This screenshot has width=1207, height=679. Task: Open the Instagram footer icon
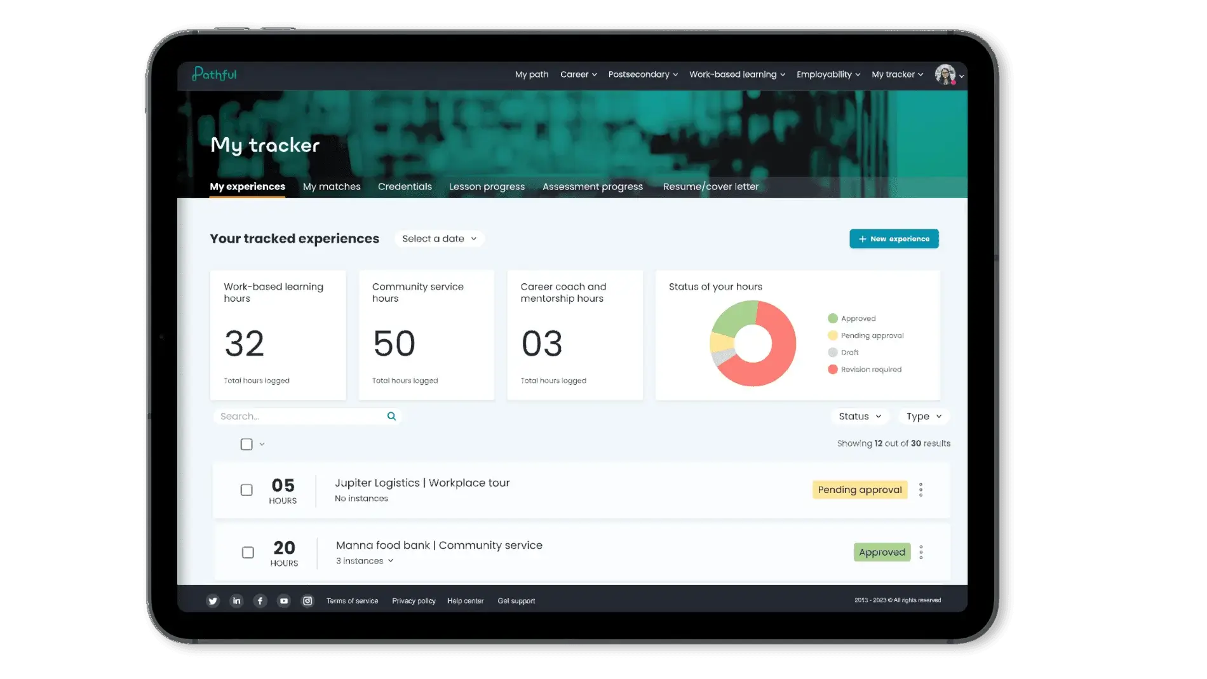pyautogui.click(x=307, y=601)
